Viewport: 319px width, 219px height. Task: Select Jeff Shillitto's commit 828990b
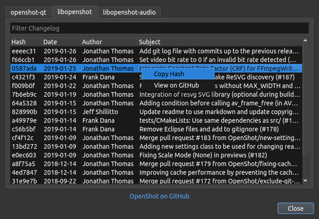(155, 112)
